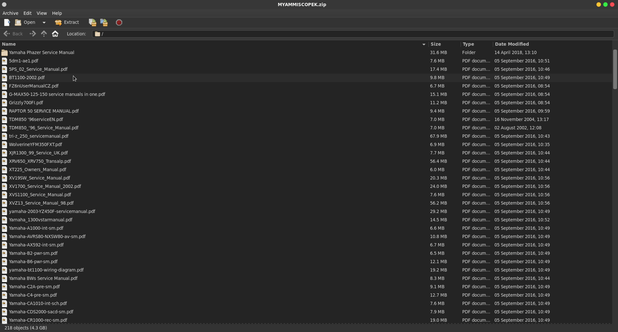Click the PDF icon of BT1100-2002.pdf

coord(5,77)
